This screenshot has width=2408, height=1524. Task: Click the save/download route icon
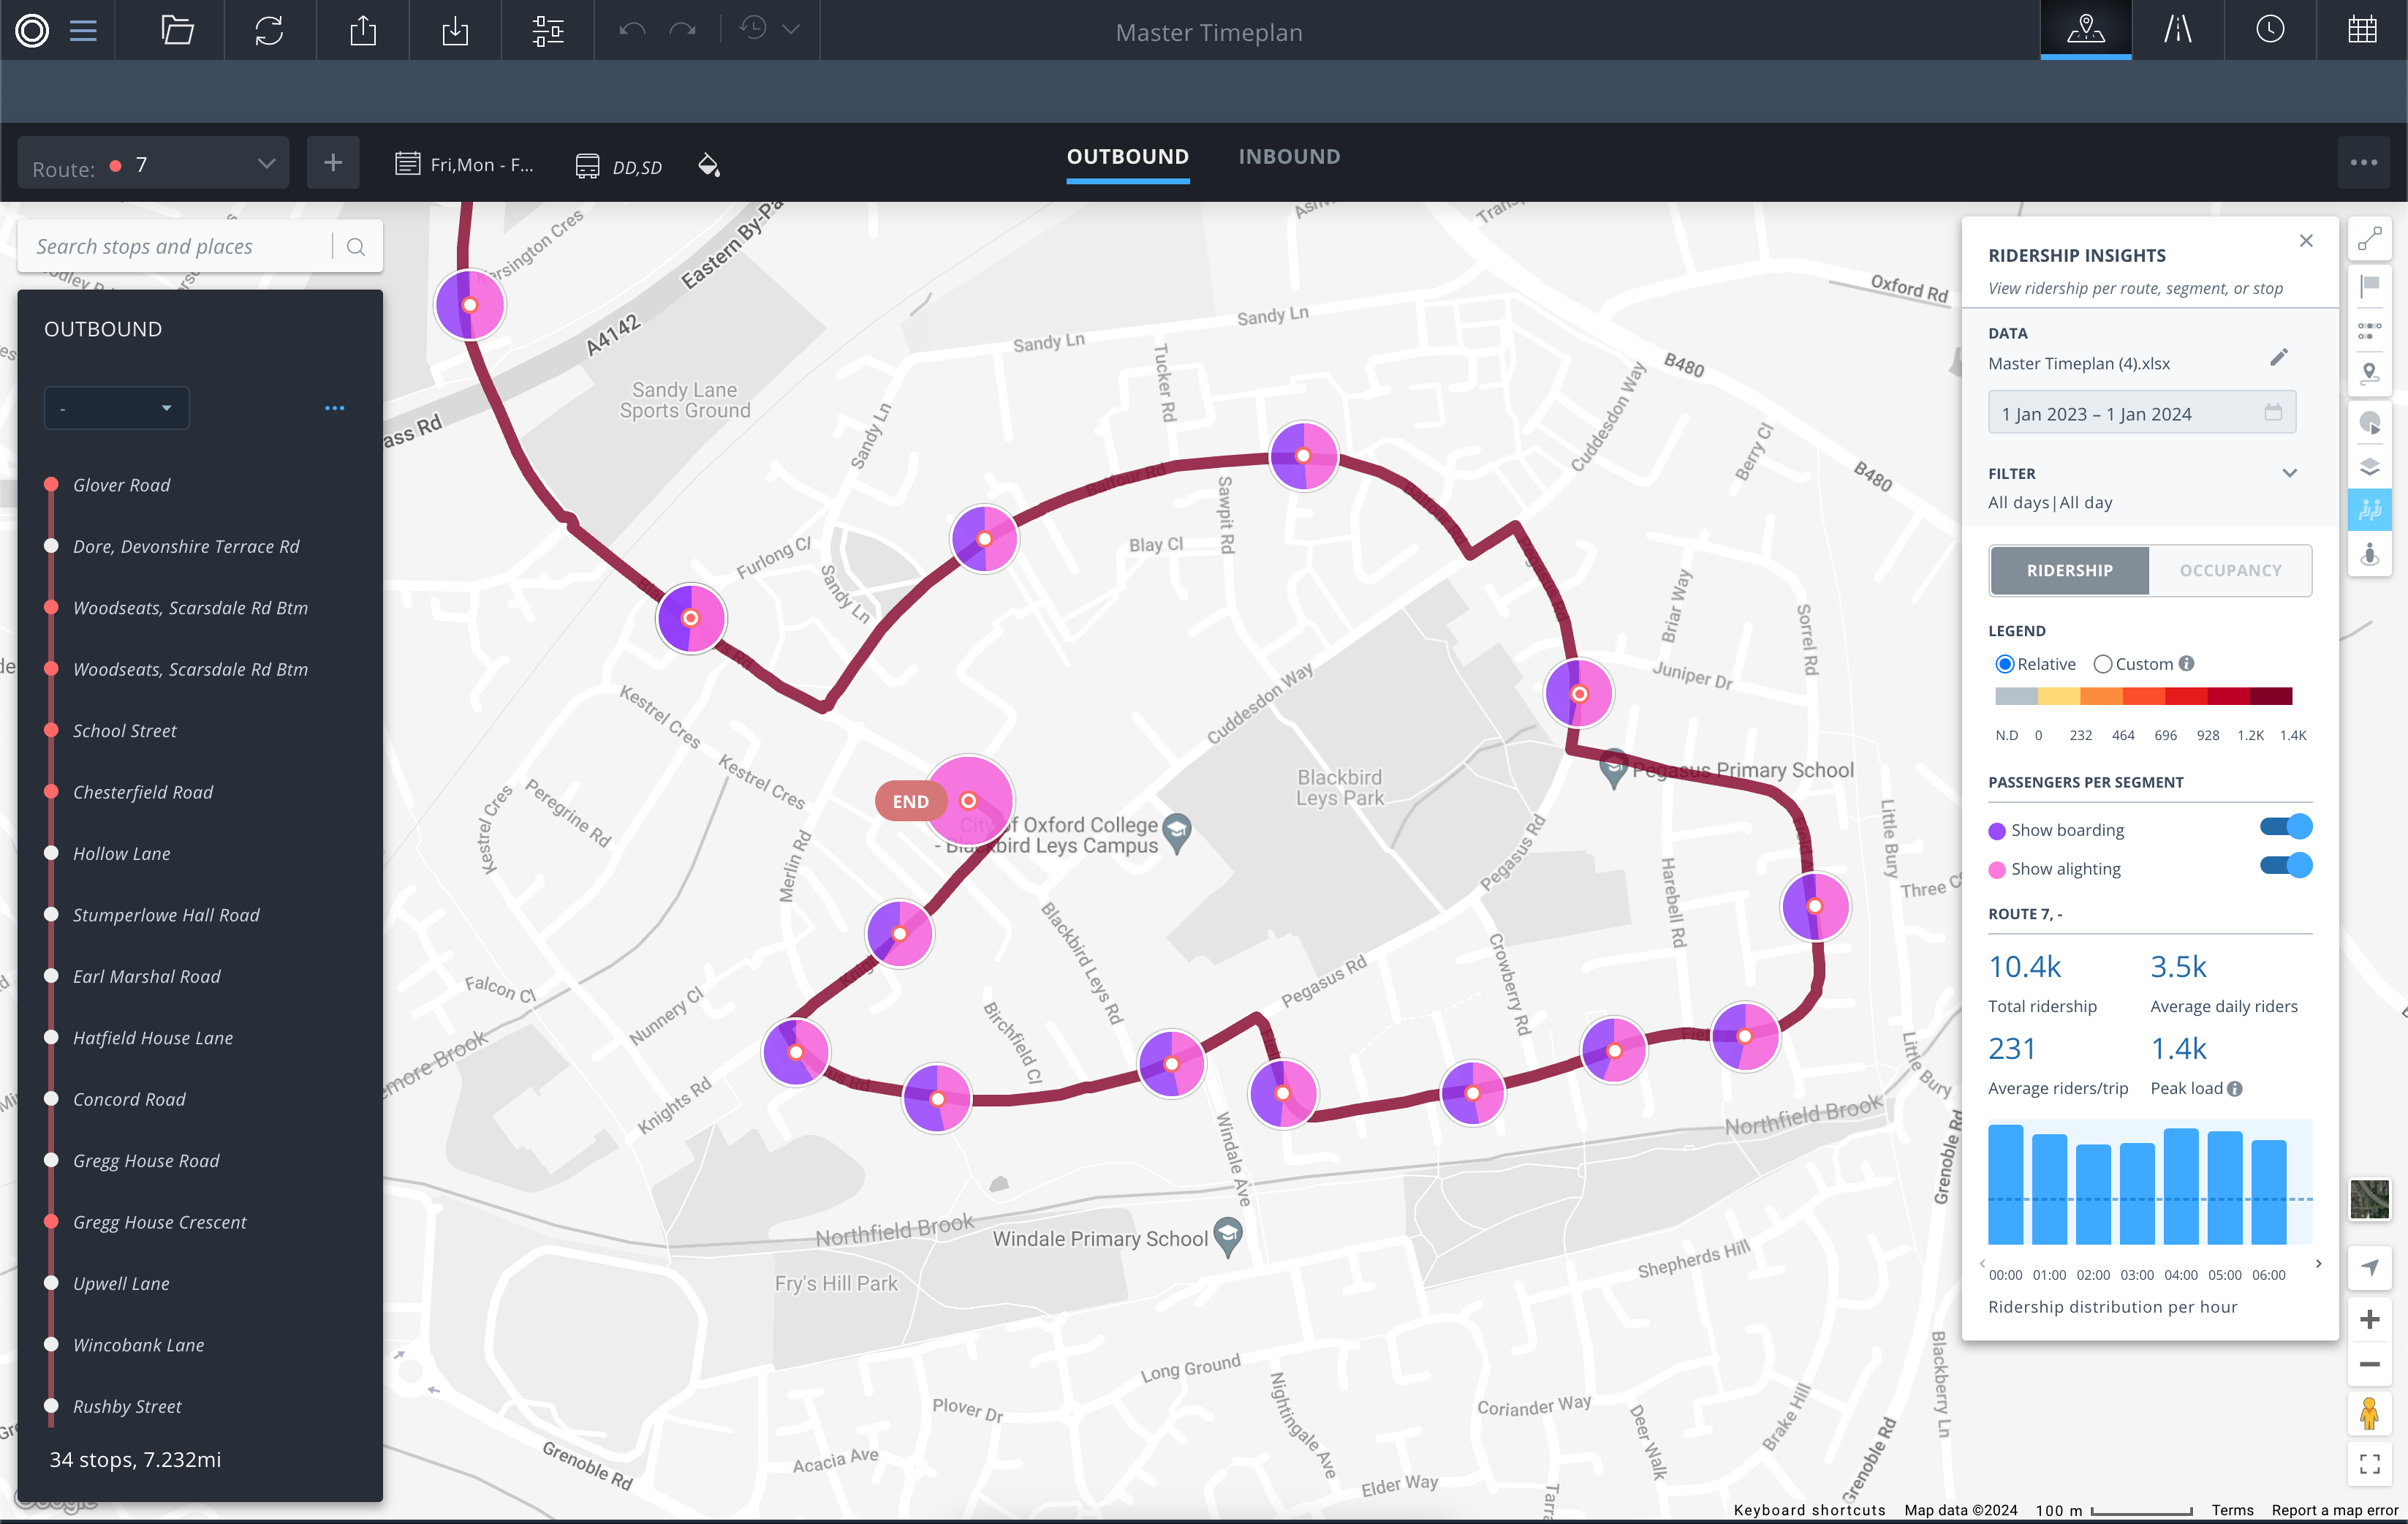tap(456, 30)
